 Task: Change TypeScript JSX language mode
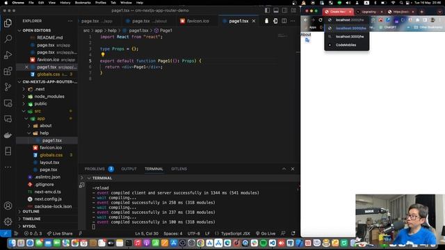coord(235,233)
